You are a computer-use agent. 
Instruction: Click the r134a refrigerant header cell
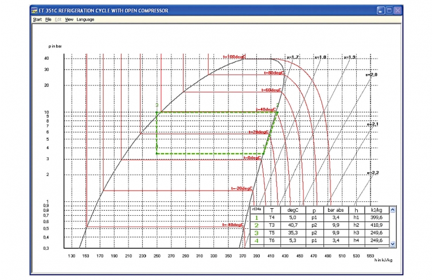click(257, 209)
